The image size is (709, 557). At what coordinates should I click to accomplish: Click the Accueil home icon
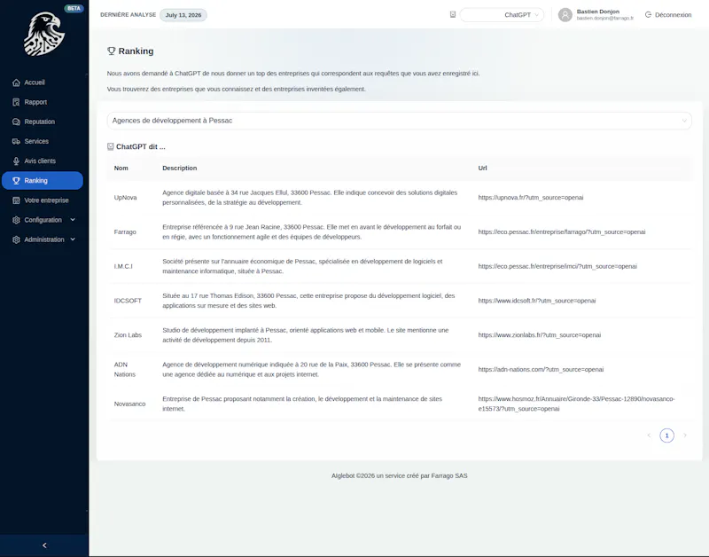tap(16, 82)
